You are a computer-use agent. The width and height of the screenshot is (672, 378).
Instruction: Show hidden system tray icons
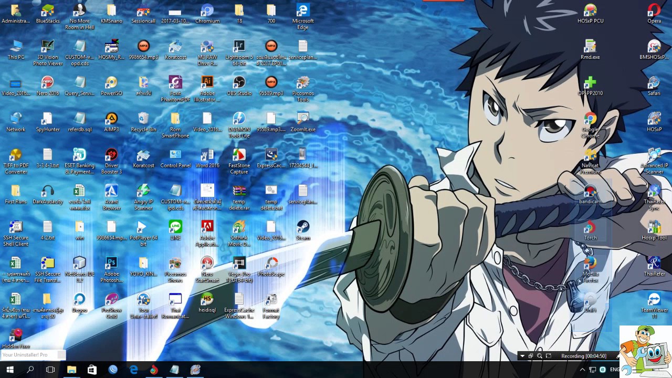[x=582, y=370]
